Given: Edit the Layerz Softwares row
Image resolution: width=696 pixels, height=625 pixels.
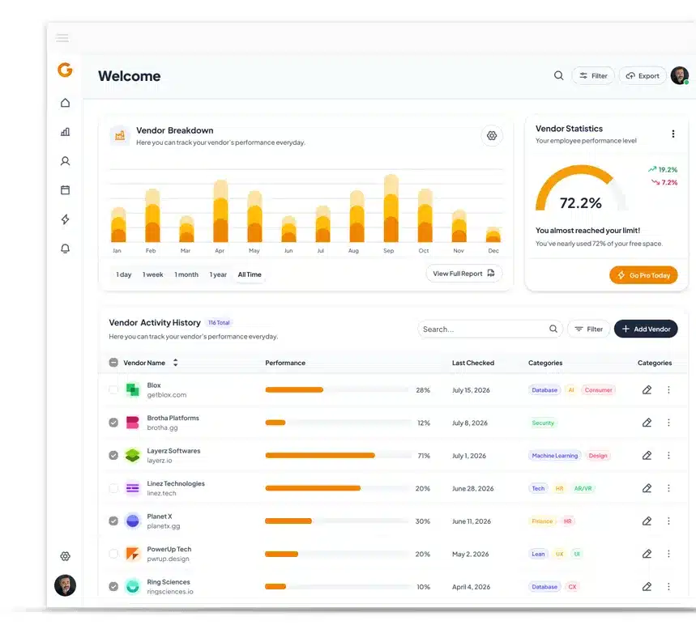Looking at the screenshot, I should click(647, 456).
